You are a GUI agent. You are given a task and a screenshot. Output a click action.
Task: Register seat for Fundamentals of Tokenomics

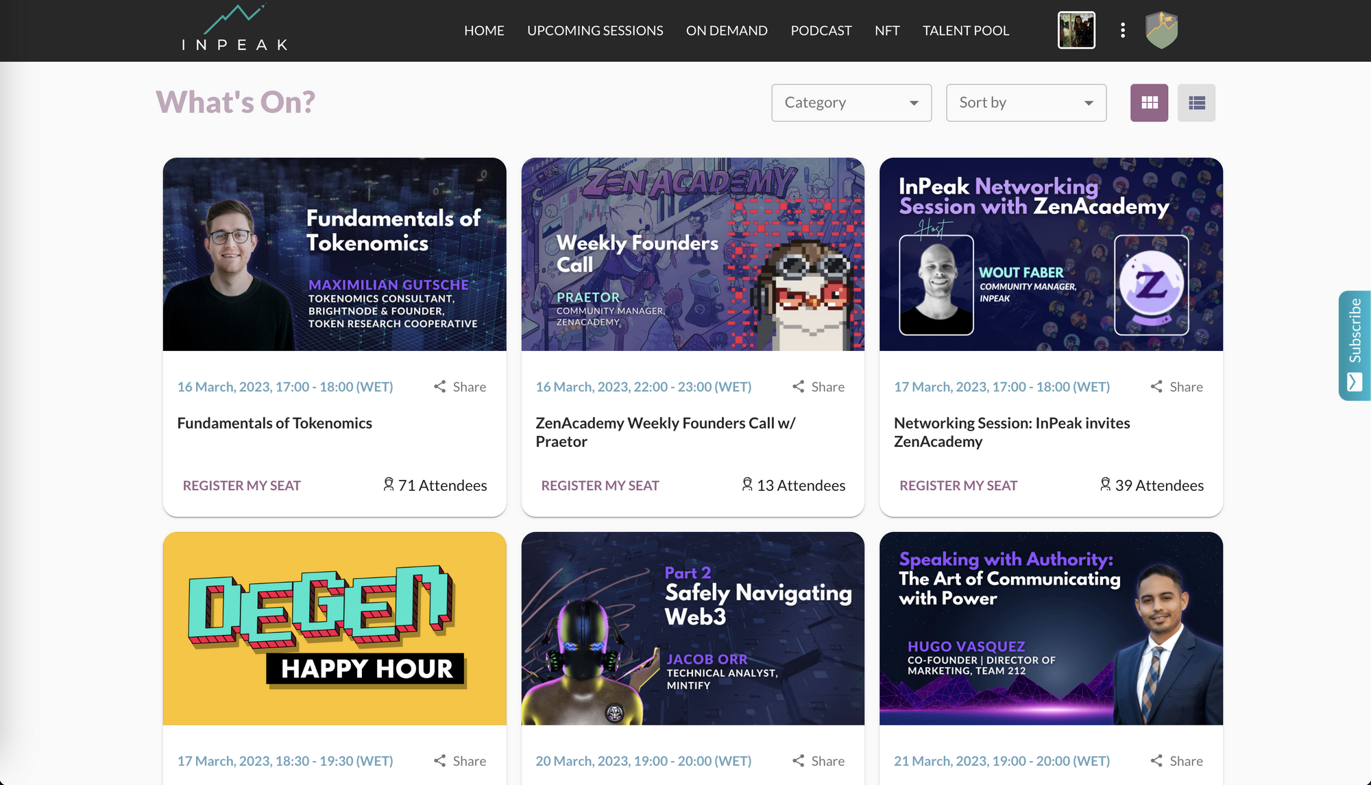click(x=241, y=485)
